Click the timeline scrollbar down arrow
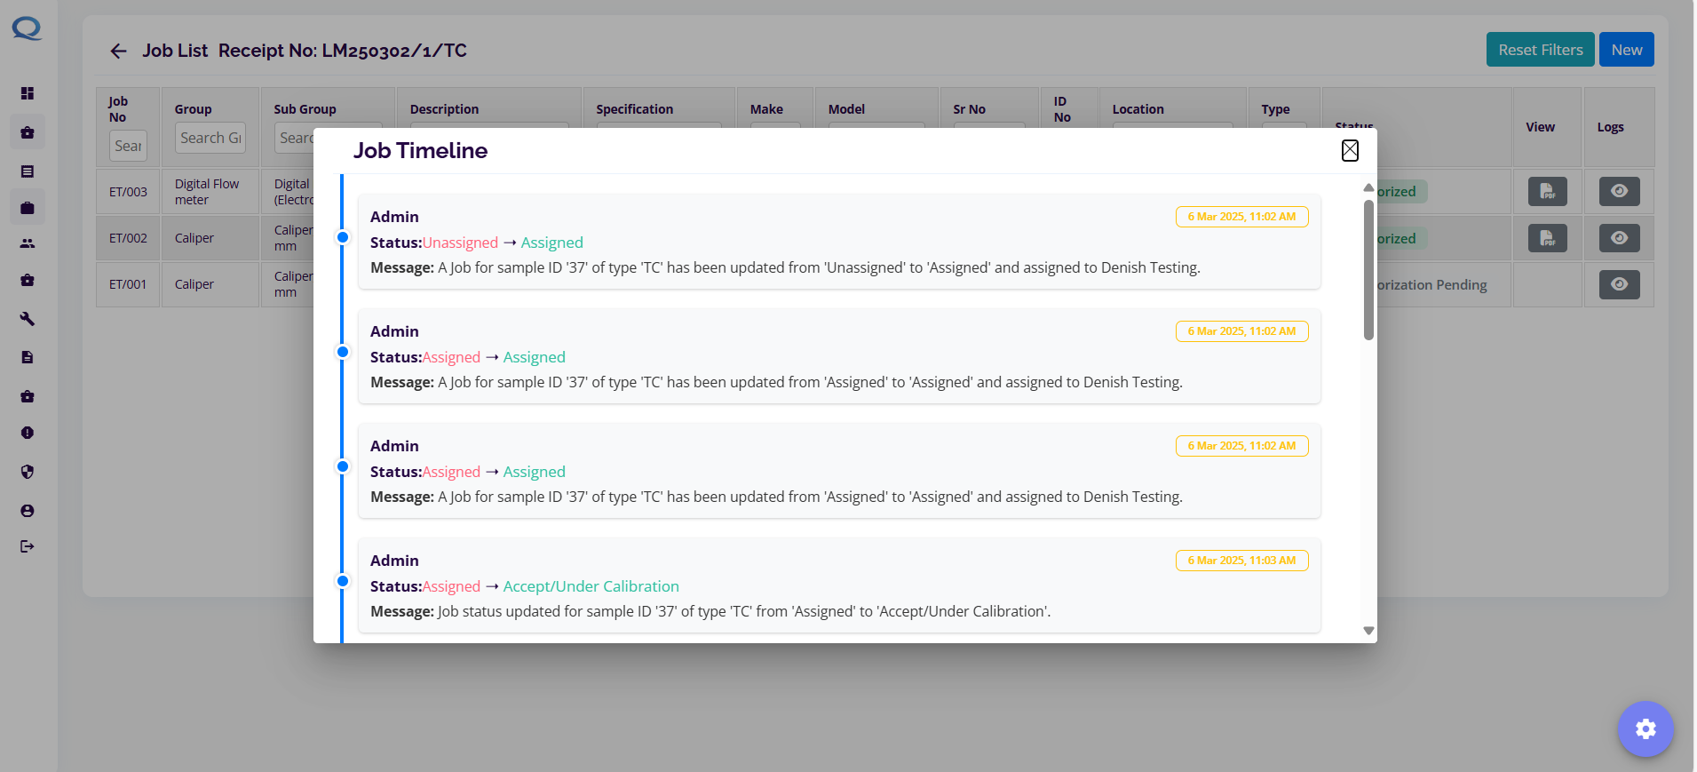This screenshot has width=1697, height=772. 1368,631
